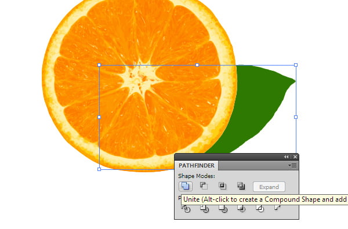Choose the Exclude shape mode icon

pyautogui.click(x=241, y=186)
